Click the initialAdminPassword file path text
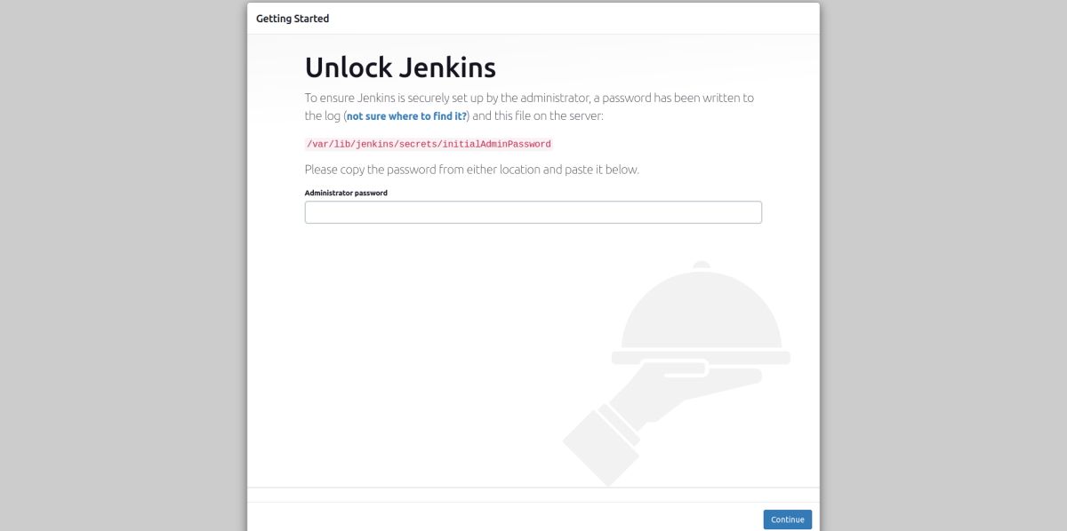The image size is (1067, 531). coord(429,144)
